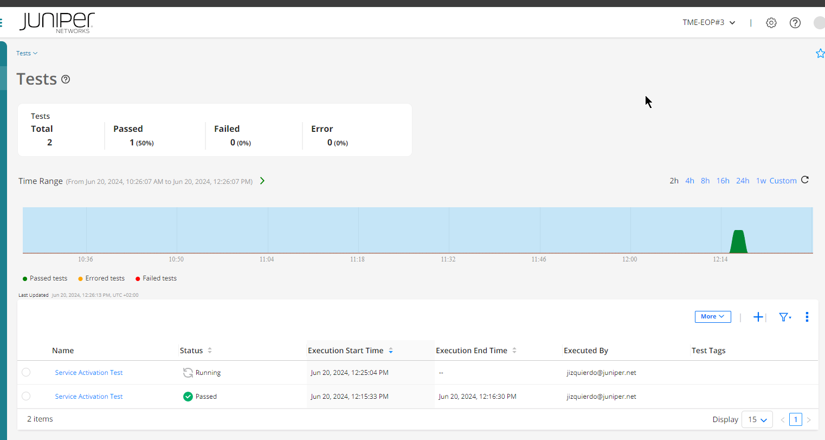Select the 1w time range
The image size is (825, 440).
tap(761, 181)
